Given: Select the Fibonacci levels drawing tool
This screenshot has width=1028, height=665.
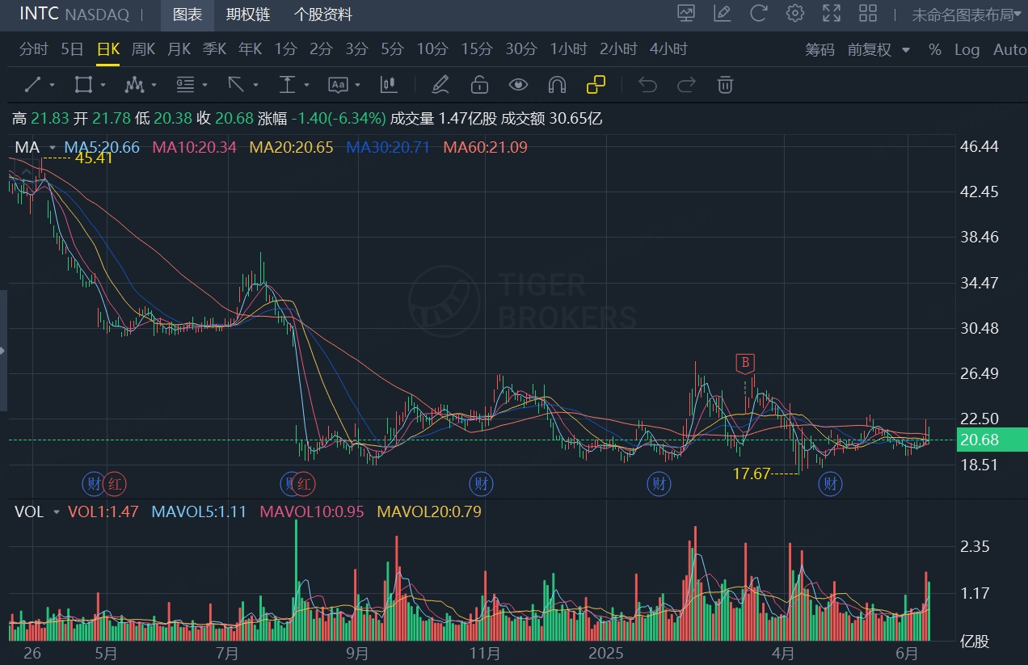Looking at the screenshot, I should click(x=185, y=84).
